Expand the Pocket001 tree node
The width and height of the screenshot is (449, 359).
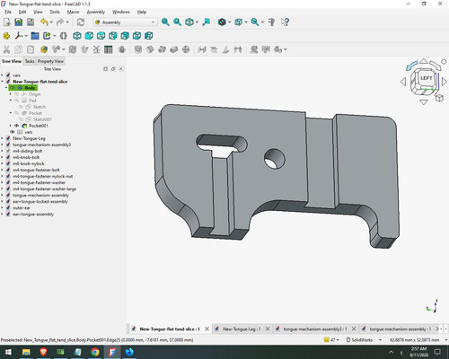pyautogui.click(x=11, y=126)
